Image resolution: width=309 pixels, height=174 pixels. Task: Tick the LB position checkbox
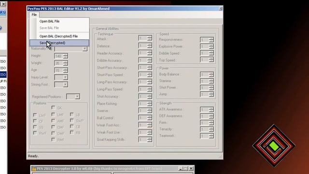72,115
